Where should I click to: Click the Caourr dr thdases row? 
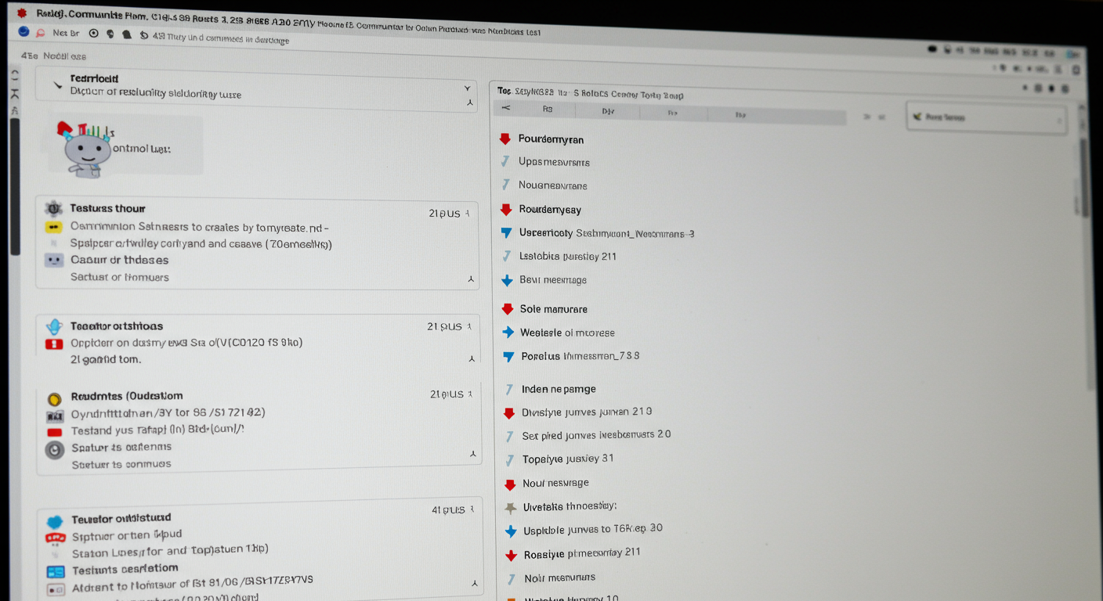click(119, 260)
